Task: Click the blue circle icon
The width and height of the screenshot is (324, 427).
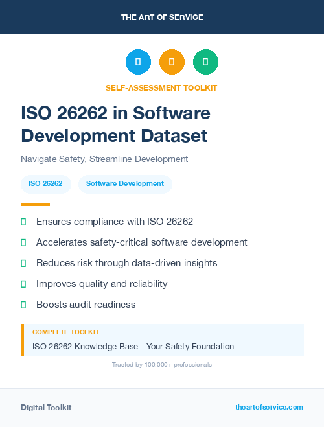Action: [138, 62]
